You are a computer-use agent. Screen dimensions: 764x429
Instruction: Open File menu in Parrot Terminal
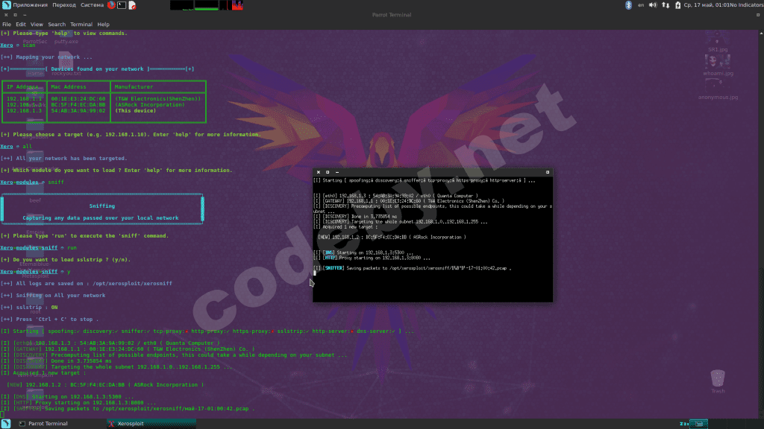click(x=7, y=25)
